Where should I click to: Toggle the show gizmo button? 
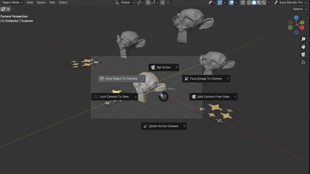[220, 3]
